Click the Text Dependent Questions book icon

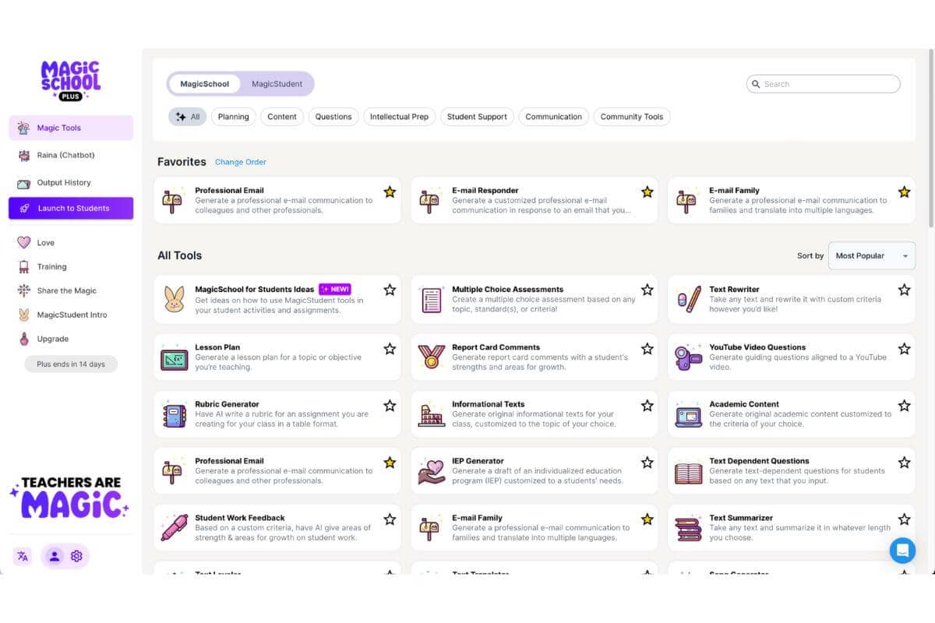click(689, 472)
